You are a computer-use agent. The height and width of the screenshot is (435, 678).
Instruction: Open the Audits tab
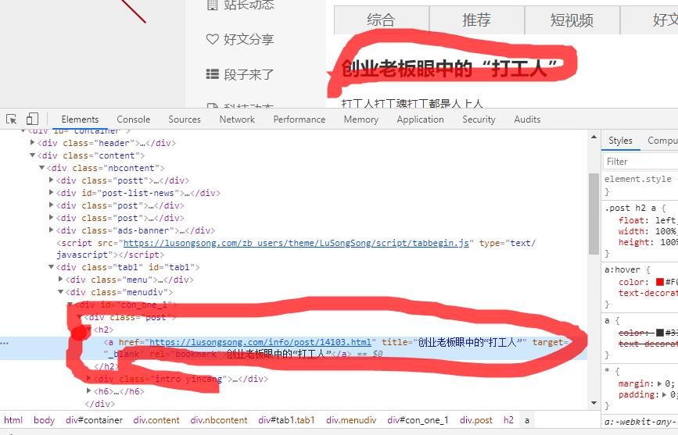pyautogui.click(x=527, y=119)
